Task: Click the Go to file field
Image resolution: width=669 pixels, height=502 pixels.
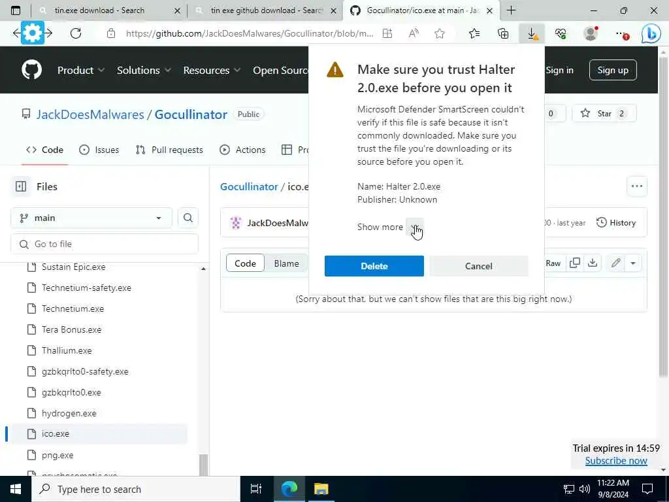Action: [105, 244]
